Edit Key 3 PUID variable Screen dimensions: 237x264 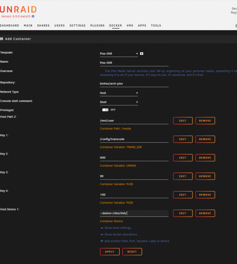click(x=183, y=176)
